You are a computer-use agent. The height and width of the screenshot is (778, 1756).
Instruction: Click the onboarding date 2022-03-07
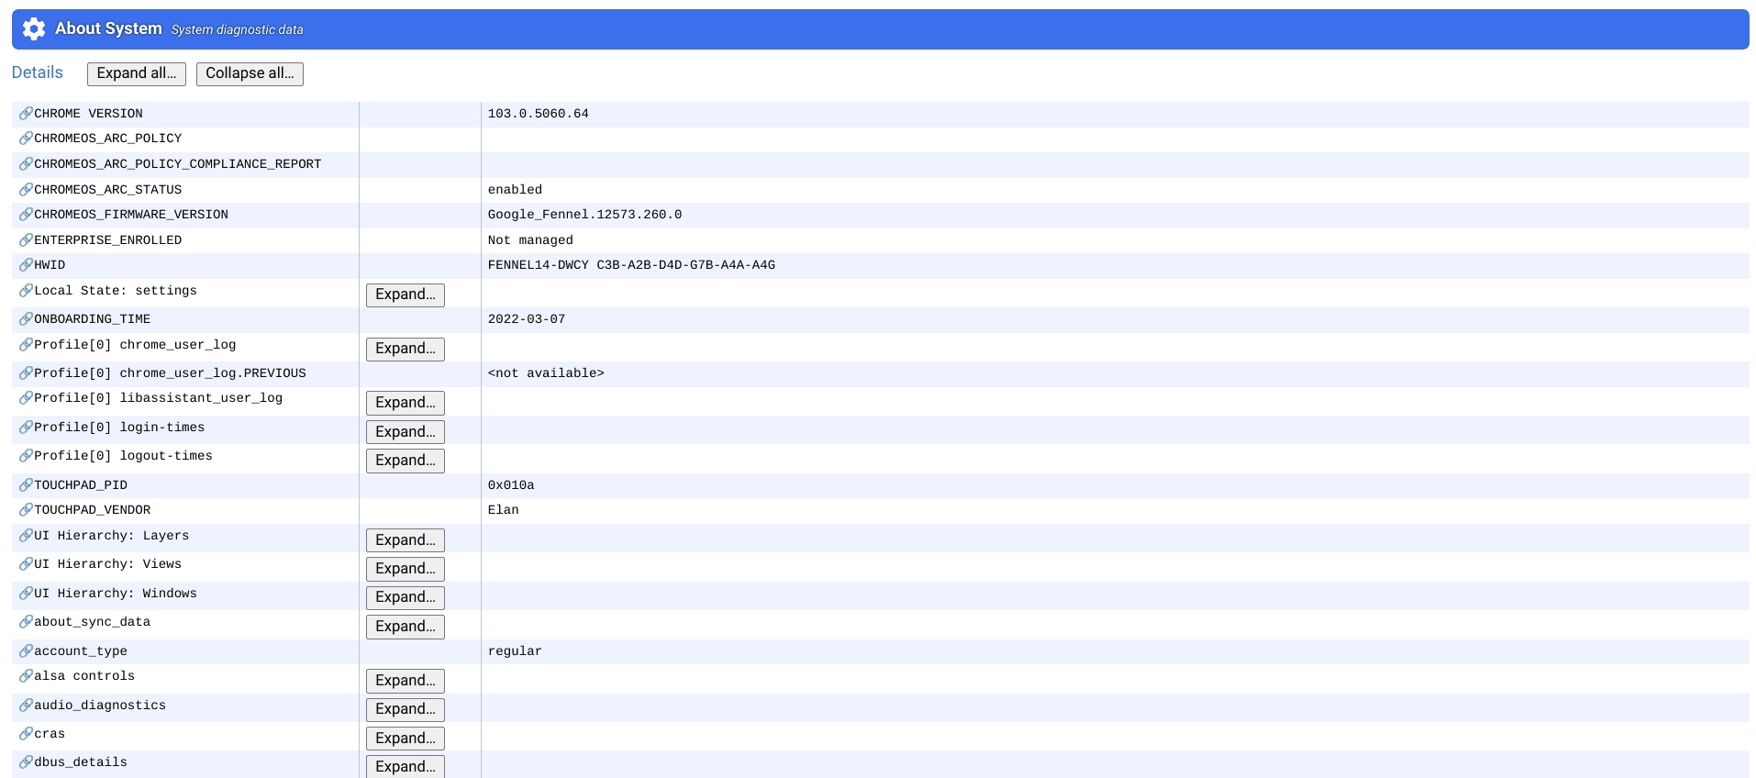pos(527,319)
